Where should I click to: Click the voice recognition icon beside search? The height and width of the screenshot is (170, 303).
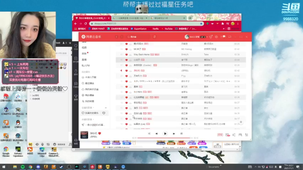click(155, 37)
